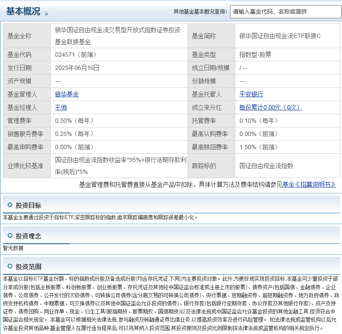342x334 pixels.
Task: Click the 资产规模 label cell
Action: tap(27, 81)
